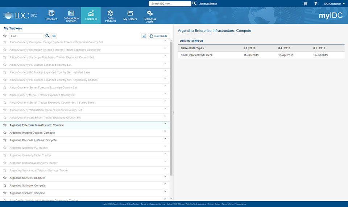Click the 11-Jan-2019 delivery date
The image size is (348, 207).
tap(251, 55)
